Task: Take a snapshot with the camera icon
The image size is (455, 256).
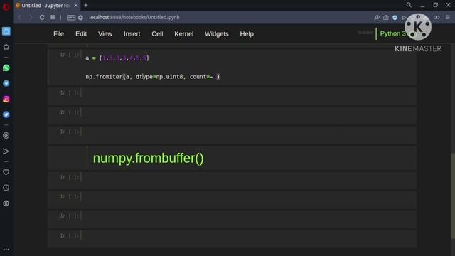Action: point(385,17)
